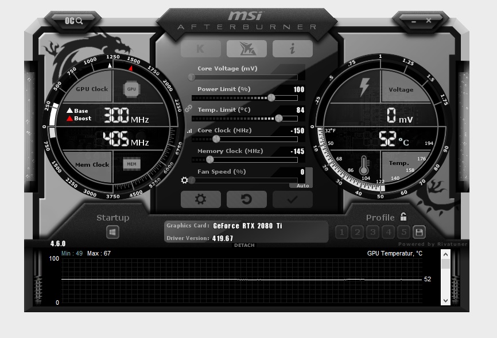This screenshot has width=497, height=338.
Task: Click the 0 mV voltage reading
Action: [399, 116]
